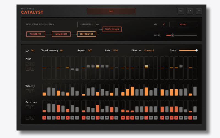Open the hamburger main menu

pos(199,11)
